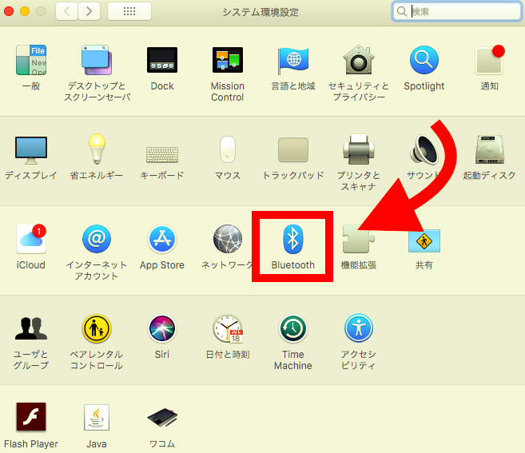Focus the 検索 search field
525x453 pixels.
pos(457,12)
